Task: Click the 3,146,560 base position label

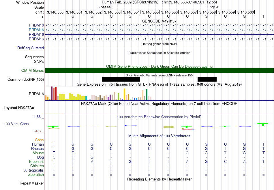Action: click(x=245, y=12)
